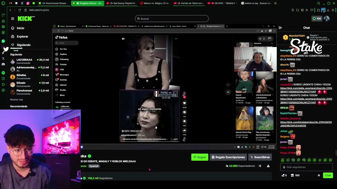Open Discord in Opera sidebar

[x=3, y=64]
